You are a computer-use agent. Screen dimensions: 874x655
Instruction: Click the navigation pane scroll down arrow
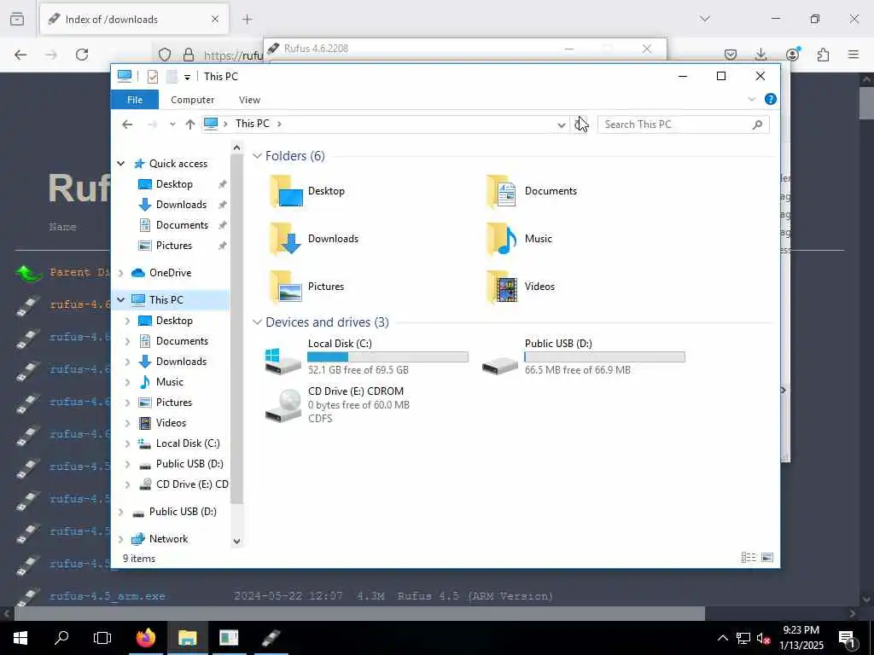(236, 542)
